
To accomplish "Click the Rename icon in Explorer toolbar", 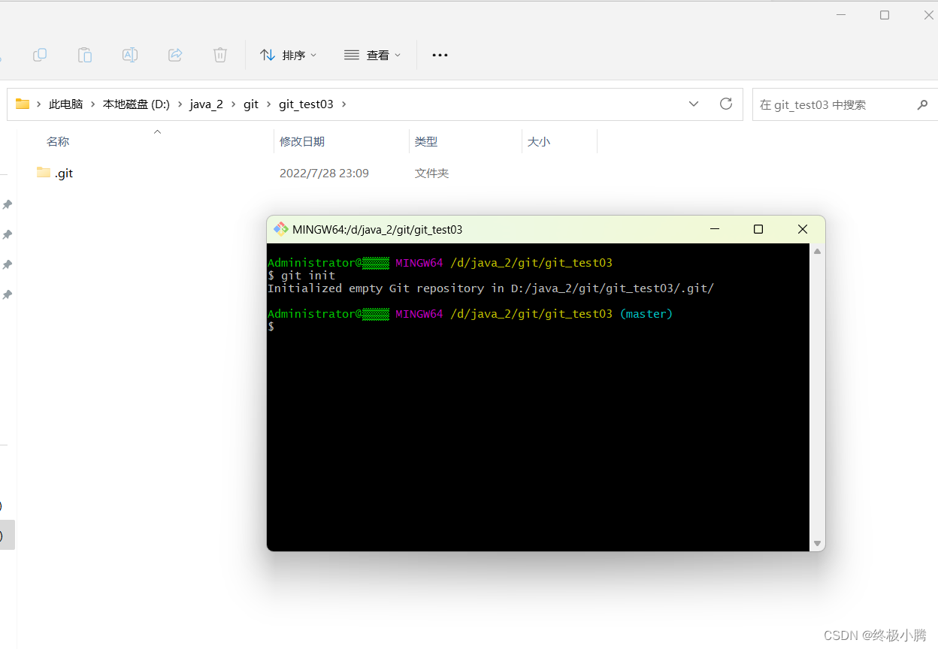I will click(130, 54).
